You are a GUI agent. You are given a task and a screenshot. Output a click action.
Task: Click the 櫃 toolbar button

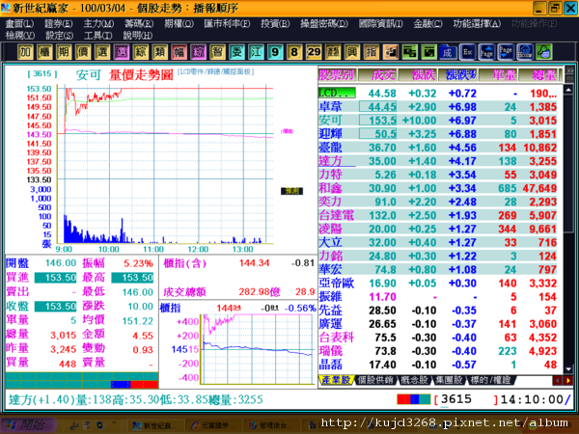pyautogui.click(x=44, y=52)
